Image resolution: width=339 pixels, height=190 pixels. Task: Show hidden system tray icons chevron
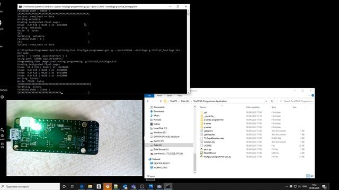coord(287,186)
